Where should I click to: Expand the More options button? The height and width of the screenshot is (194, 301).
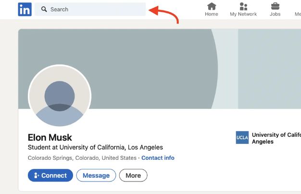tap(133, 176)
